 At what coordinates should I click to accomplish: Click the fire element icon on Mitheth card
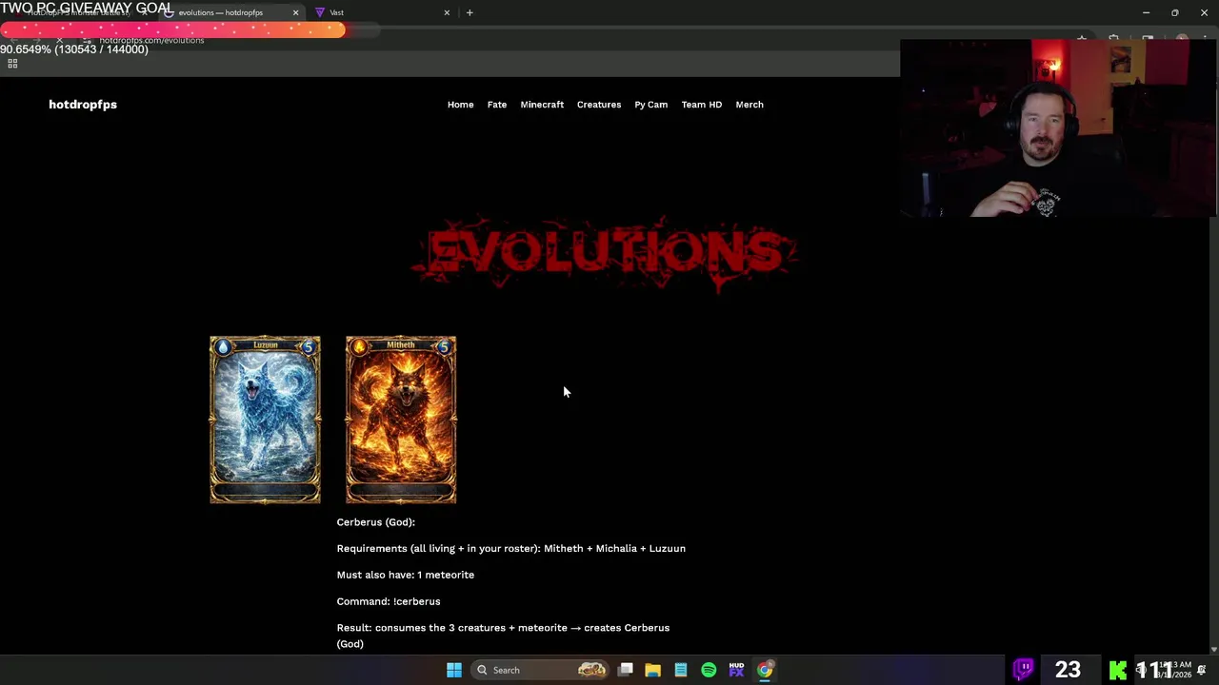359,347
